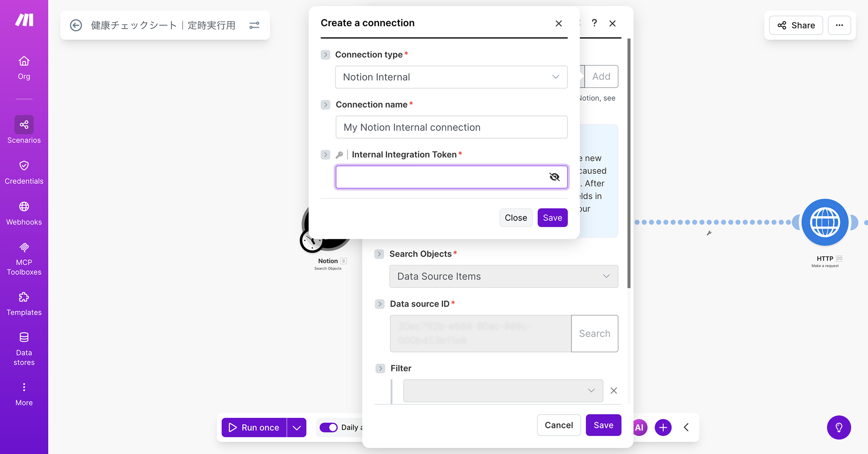The height and width of the screenshot is (454, 868).
Task: Expand the Search Objects dropdown
Action: click(503, 276)
